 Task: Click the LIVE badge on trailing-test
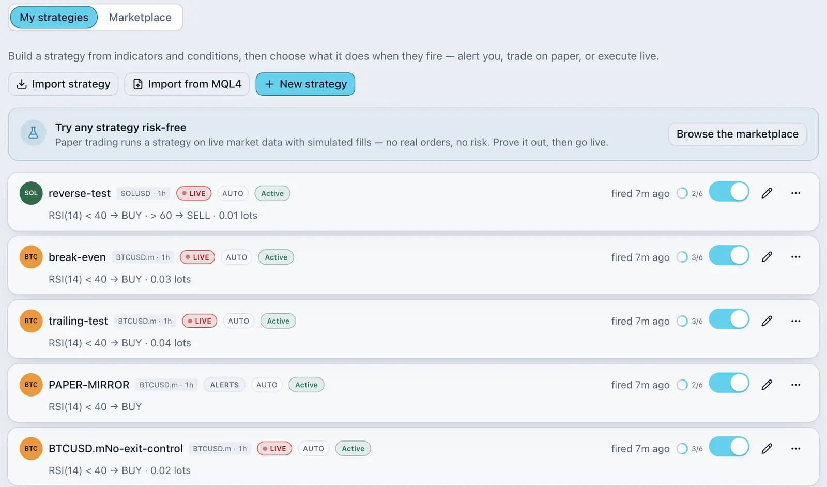coord(200,321)
